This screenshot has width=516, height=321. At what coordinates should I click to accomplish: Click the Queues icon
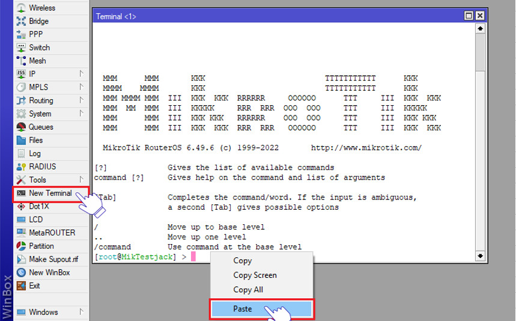pyautogui.click(x=21, y=127)
